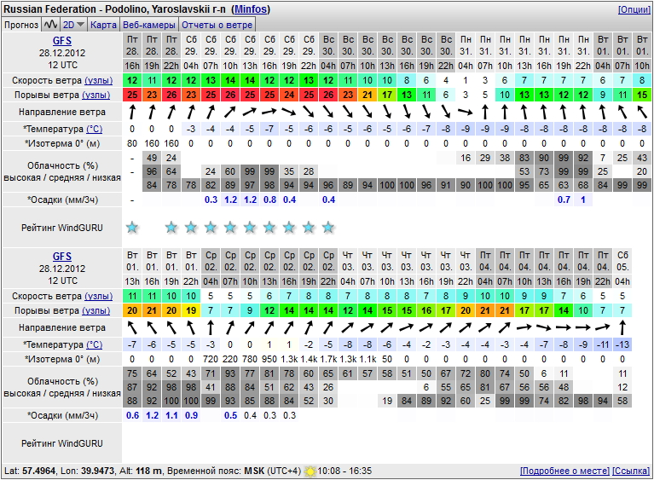Change temperature unit via bottom °C link
Image resolution: width=654 pixels, height=480 pixels.
(x=93, y=344)
